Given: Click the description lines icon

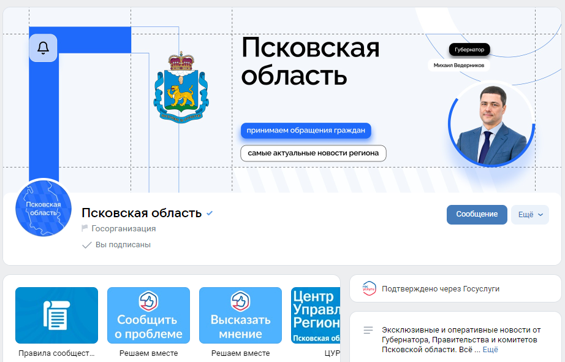Looking at the screenshot, I should tap(368, 330).
